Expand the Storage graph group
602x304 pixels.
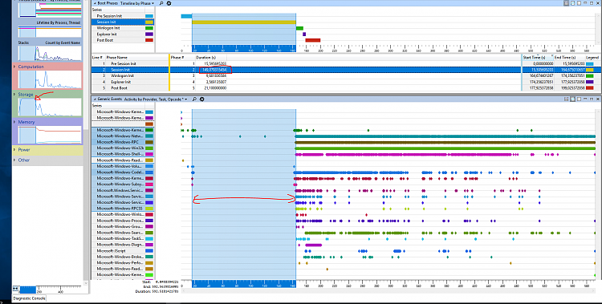14,94
